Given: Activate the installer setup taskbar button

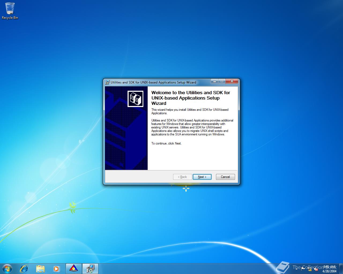Looking at the screenshot, I should coord(90,269).
